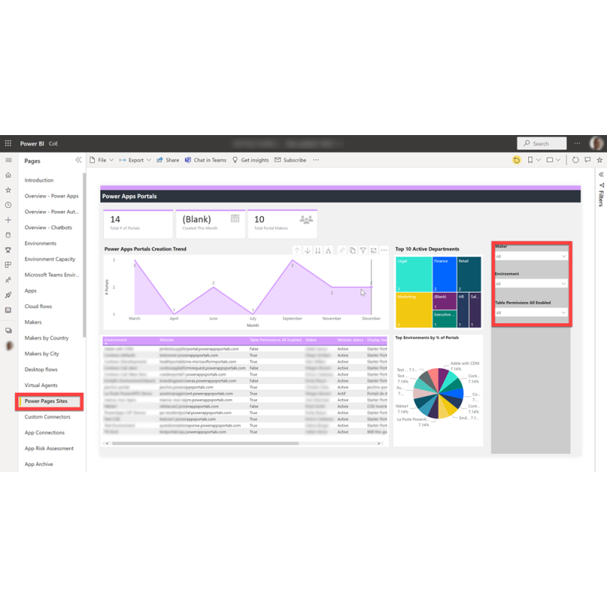Viewport: 607px width, 607px height.
Task: Open the app launcher waffle grid
Action: pos(8,143)
